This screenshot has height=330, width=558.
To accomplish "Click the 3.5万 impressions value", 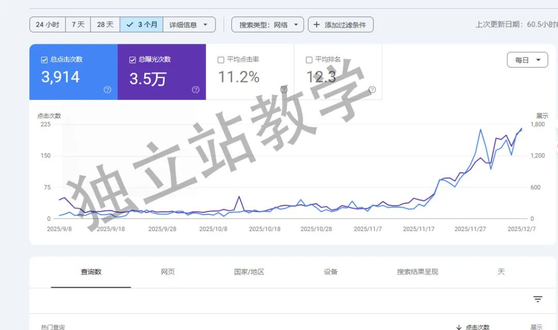I will (x=147, y=78).
